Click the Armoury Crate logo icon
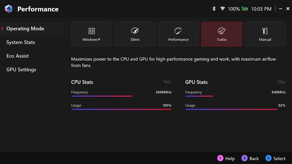 pyautogui.click(x=9, y=9)
